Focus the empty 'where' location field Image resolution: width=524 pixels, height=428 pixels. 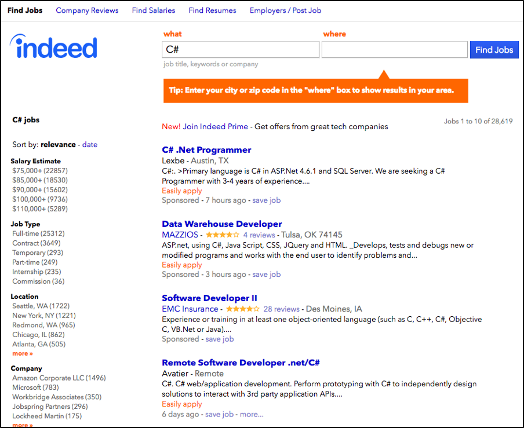click(x=394, y=50)
